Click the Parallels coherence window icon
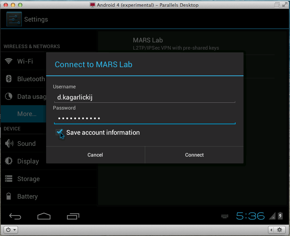The height and width of the screenshot is (236, 290). tap(277, 5)
